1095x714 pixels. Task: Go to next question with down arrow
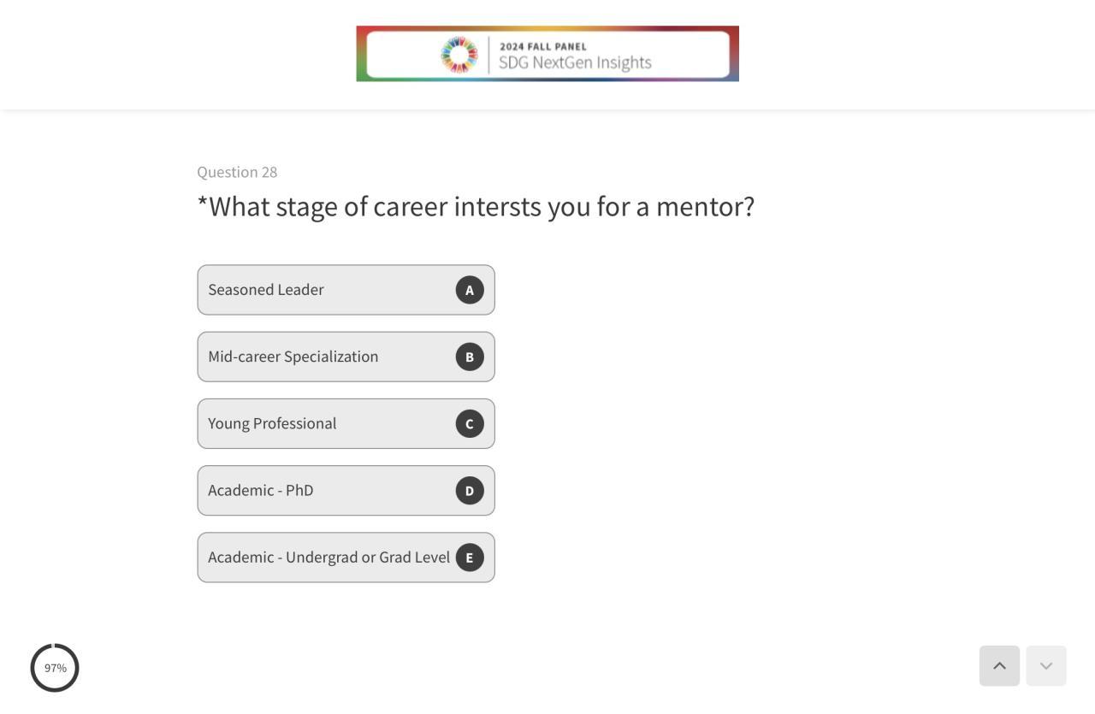(1045, 666)
